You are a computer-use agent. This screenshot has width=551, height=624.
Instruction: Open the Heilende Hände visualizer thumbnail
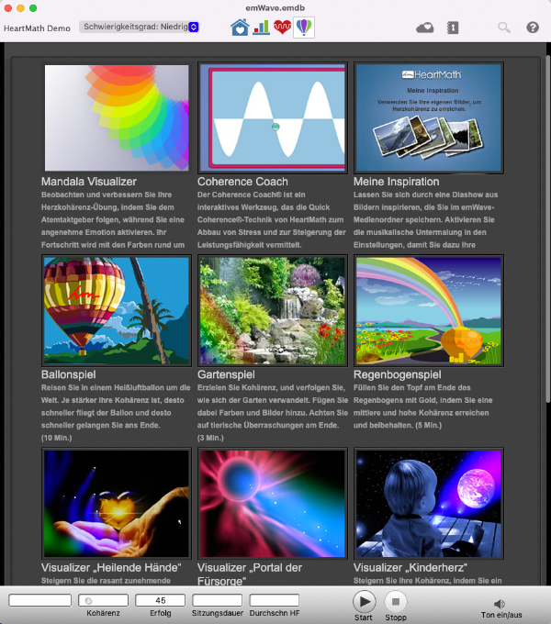coord(117,504)
